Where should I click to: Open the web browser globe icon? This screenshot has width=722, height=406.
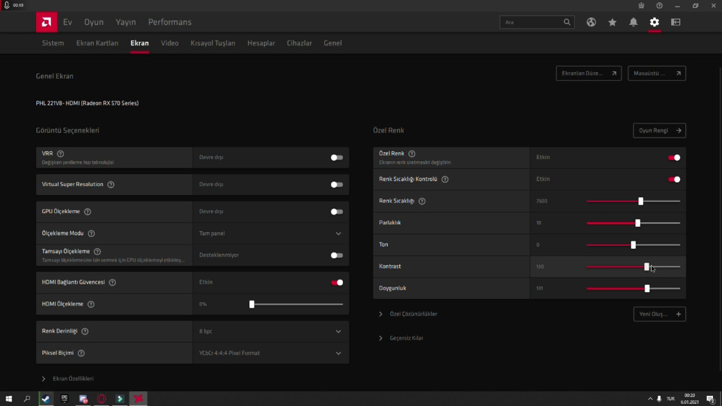[591, 22]
